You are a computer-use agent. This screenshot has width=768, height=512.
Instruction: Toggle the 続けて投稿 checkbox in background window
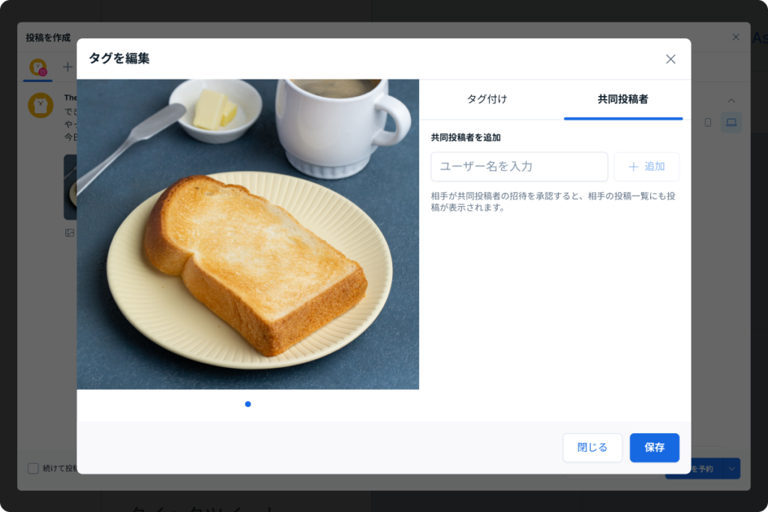33,469
